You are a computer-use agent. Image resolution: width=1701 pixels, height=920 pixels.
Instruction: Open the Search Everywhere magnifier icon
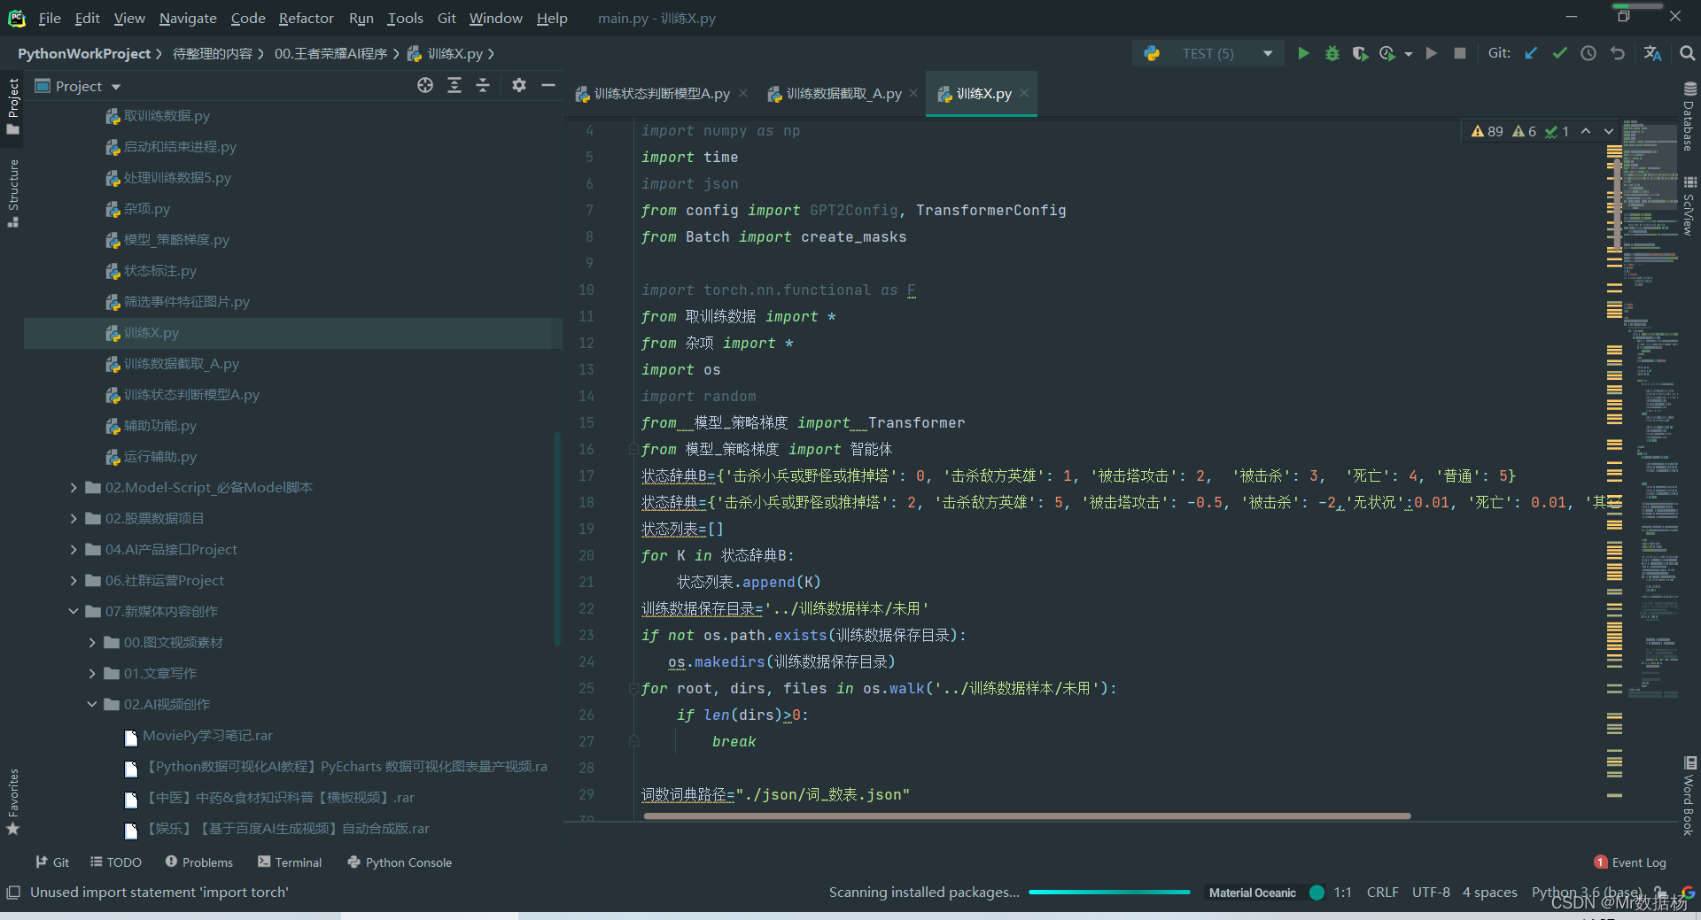(x=1687, y=54)
